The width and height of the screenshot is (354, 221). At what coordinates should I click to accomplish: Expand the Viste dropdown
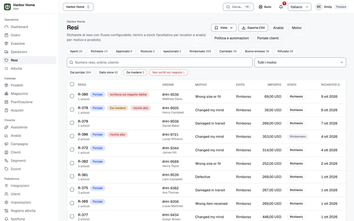224,28
